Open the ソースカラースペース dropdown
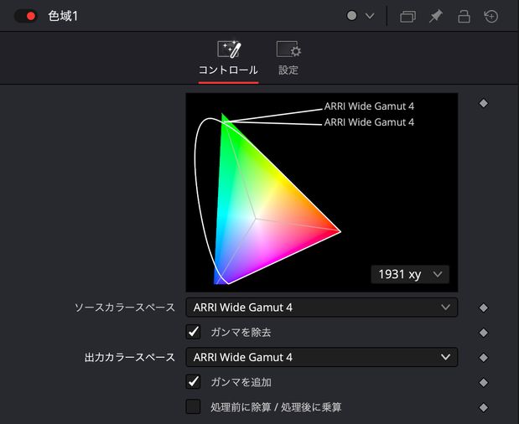519x424 pixels. pos(322,308)
